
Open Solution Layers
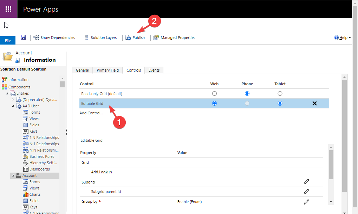(x=101, y=38)
